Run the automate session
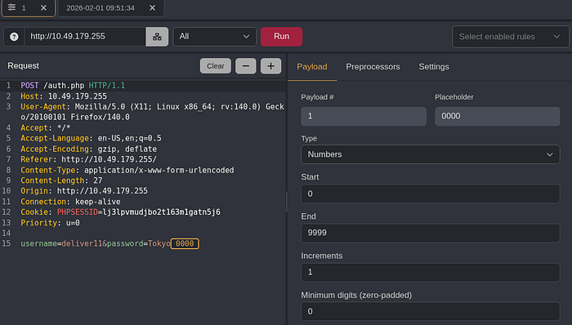This screenshot has height=325, width=572. [281, 37]
